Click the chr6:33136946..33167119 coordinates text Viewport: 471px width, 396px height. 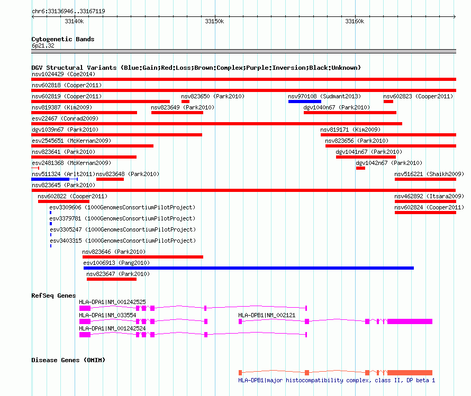click(x=68, y=11)
